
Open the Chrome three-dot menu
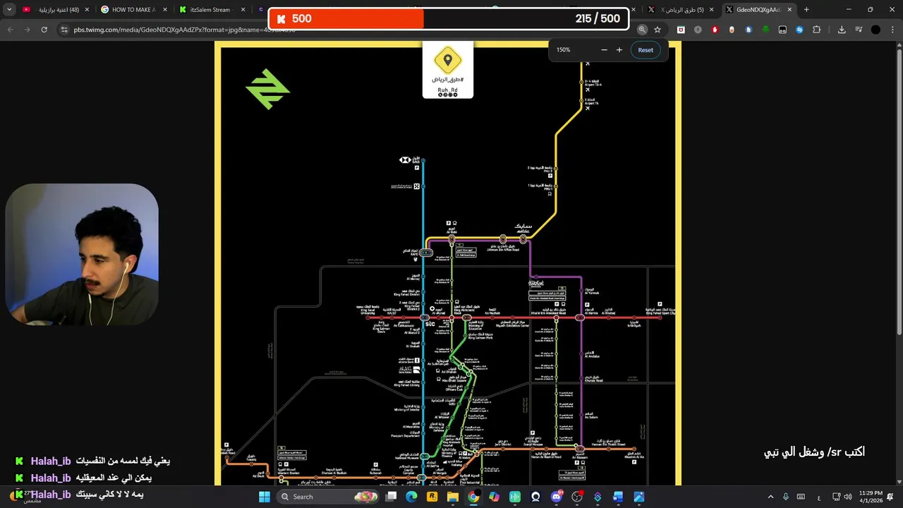pyautogui.click(x=892, y=30)
